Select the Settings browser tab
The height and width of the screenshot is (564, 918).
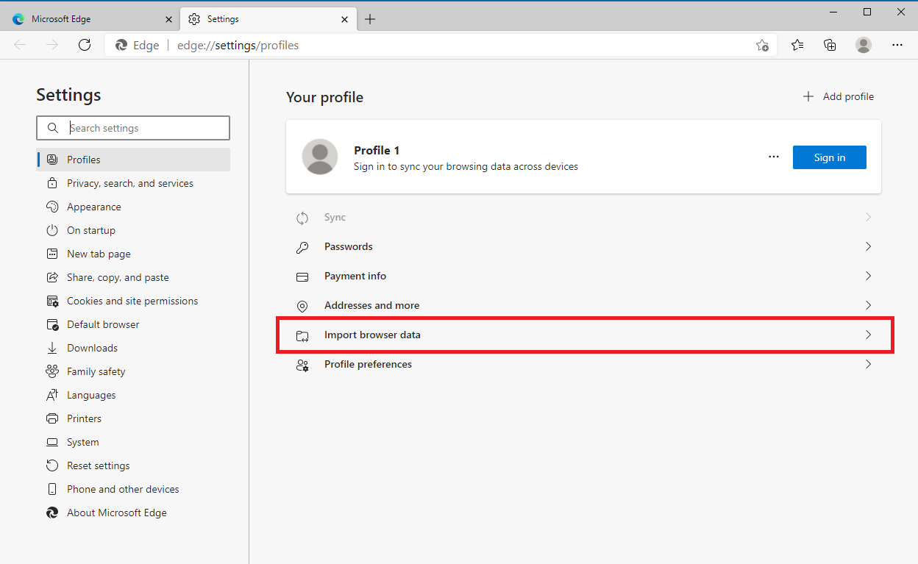click(x=268, y=19)
